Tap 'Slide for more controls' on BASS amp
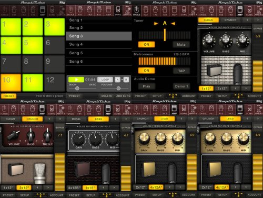The image size is (263, 198). click(x=94, y=126)
